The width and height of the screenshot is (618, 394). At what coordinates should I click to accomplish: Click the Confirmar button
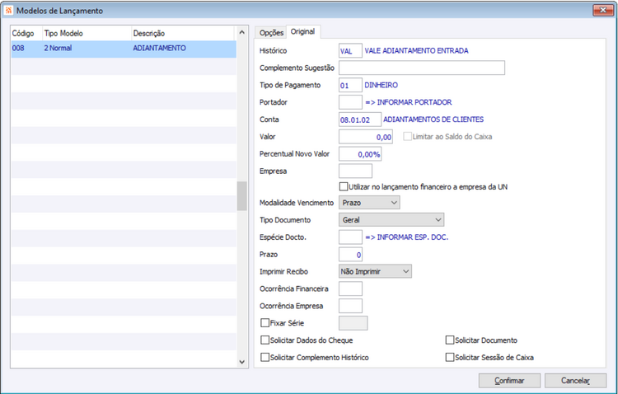509,381
